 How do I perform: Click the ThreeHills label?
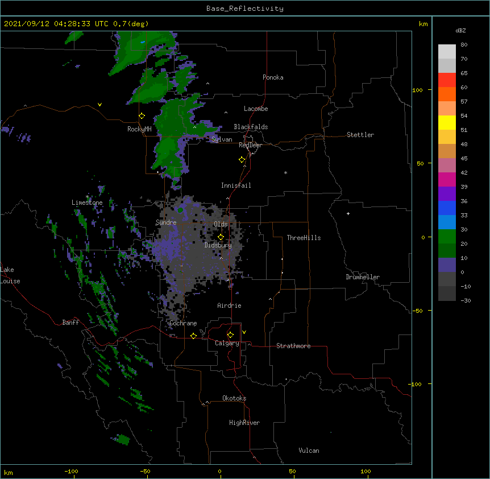pos(304,238)
